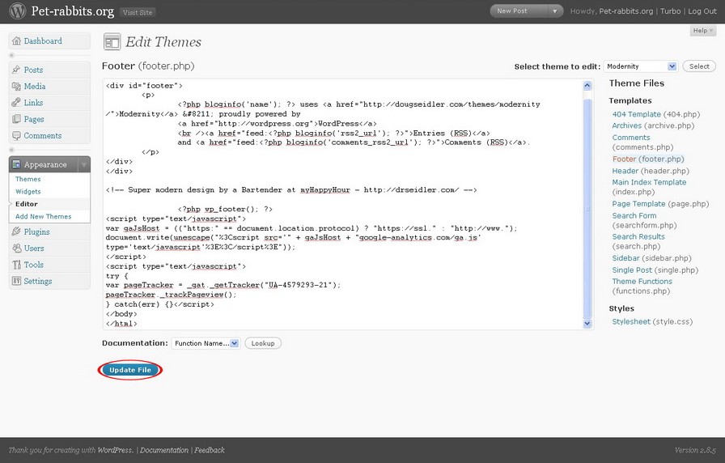Open the Users menu item
This screenshot has width=725, height=463.
coord(34,248)
